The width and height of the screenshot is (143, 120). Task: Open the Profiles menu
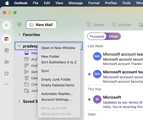pos(111,3)
